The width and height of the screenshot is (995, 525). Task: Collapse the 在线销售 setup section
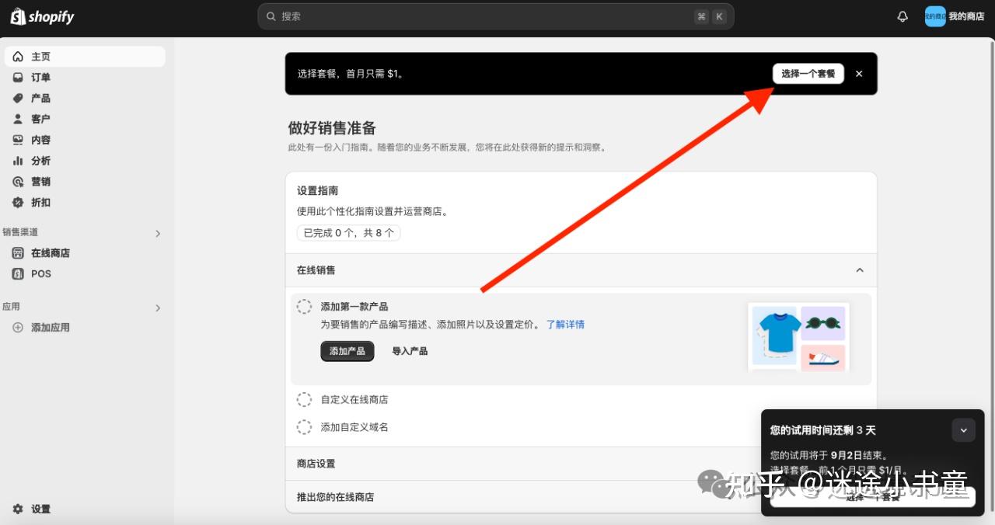click(x=860, y=270)
